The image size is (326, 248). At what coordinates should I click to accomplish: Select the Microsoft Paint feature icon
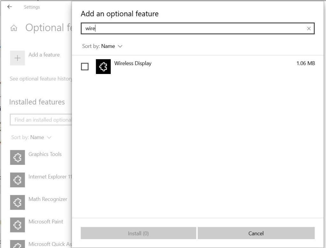click(17, 225)
